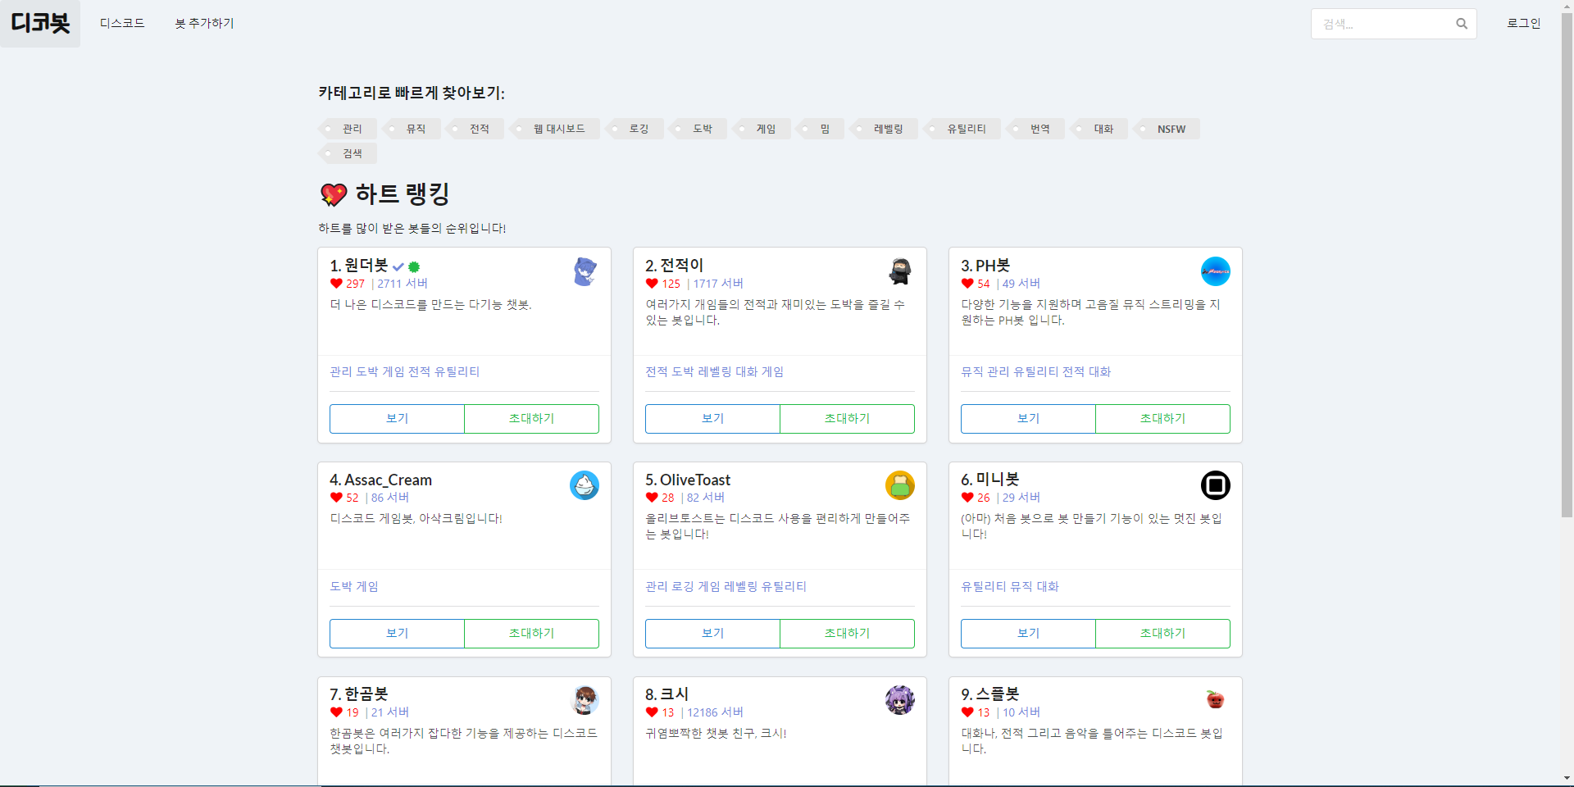Image resolution: width=1574 pixels, height=787 pixels.
Task: Click the search magnifier icon
Action: (1461, 24)
